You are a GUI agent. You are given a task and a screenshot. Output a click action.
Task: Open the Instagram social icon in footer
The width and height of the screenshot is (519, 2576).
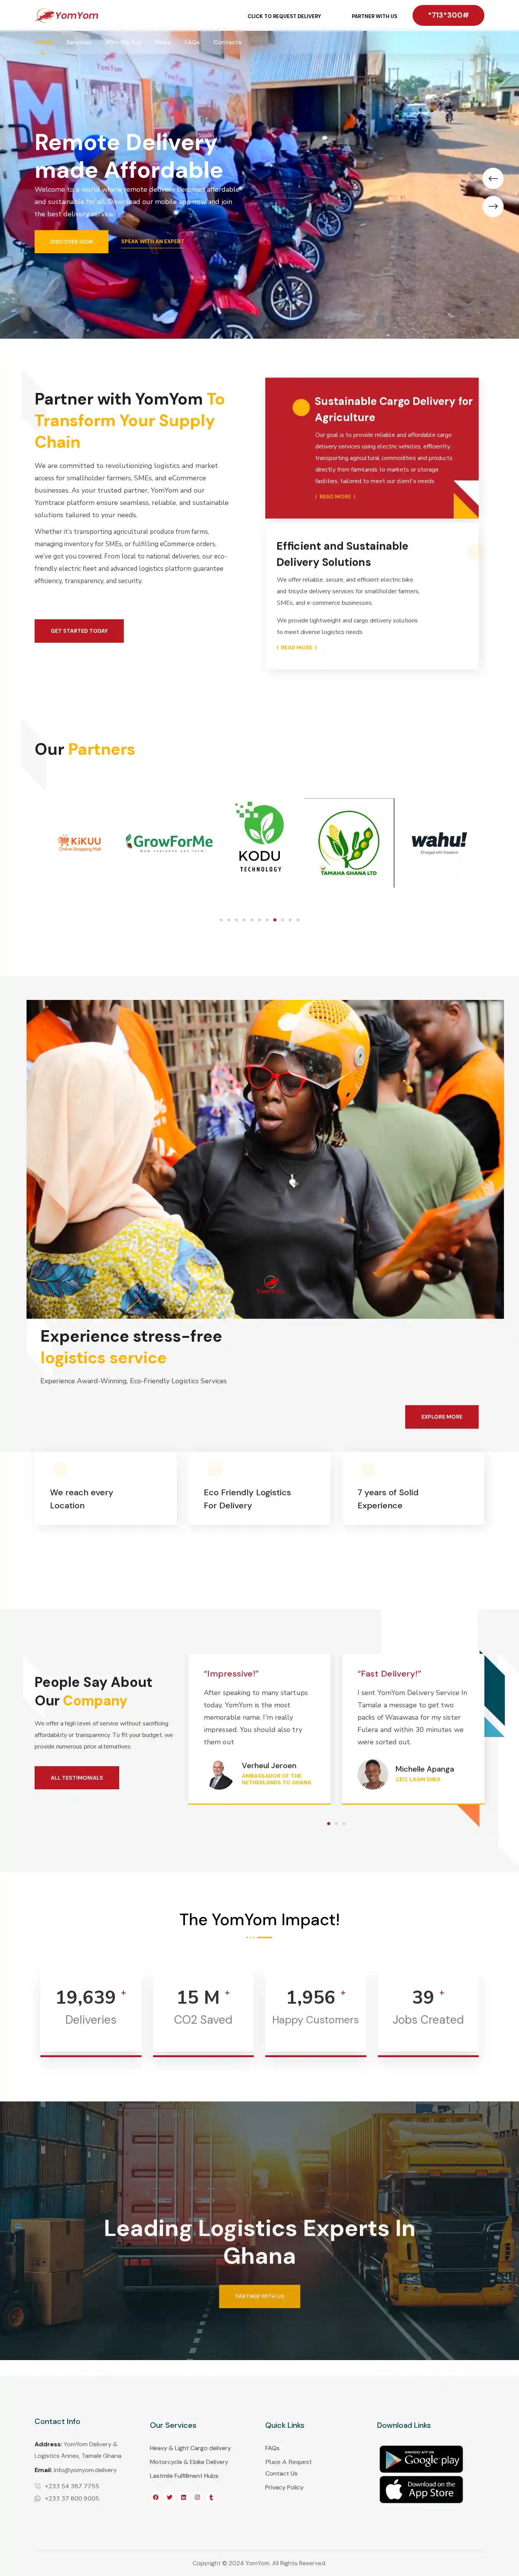click(x=198, y=2497)
